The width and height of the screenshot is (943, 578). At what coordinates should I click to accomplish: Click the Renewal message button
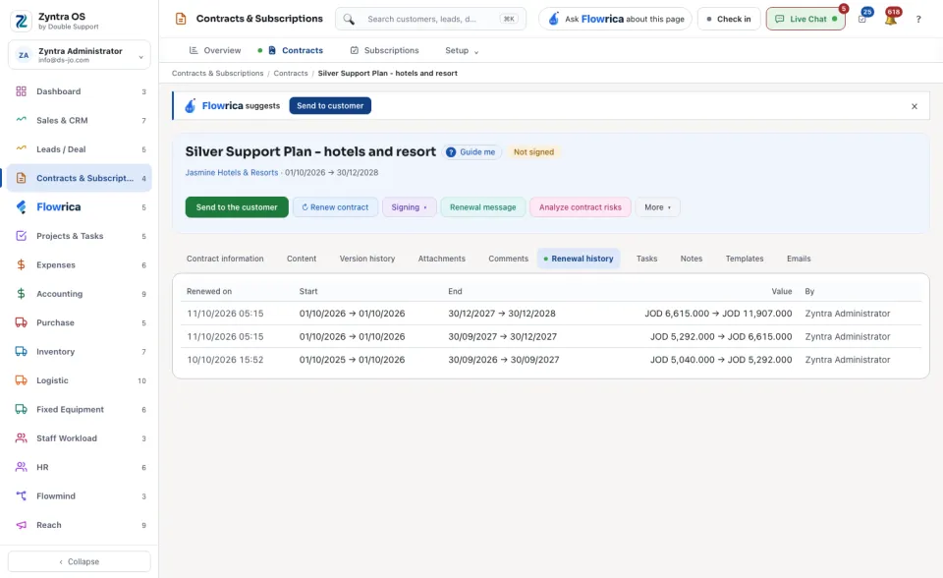[x=483, y=207]
